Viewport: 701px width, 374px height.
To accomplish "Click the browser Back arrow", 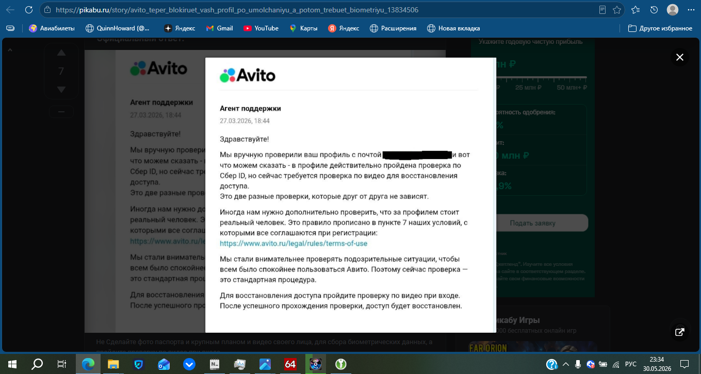I will pyautogui.click(x=10, y=9).
